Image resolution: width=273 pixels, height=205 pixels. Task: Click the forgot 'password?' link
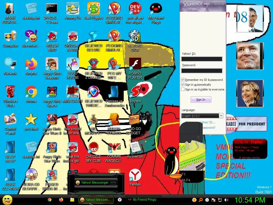click(x=209, y=128)
